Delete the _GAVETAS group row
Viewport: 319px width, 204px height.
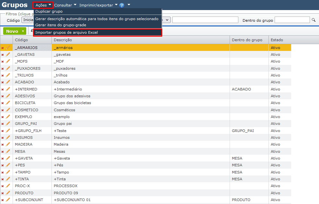[3, 55]
